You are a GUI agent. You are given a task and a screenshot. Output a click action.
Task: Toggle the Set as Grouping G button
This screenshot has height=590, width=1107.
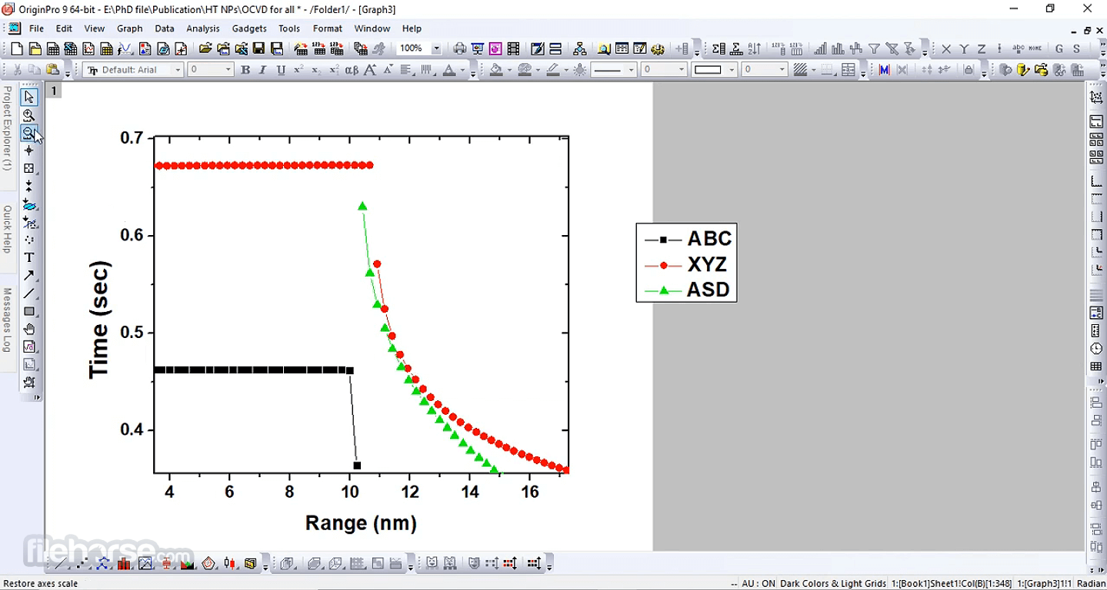click(1059, 49)
